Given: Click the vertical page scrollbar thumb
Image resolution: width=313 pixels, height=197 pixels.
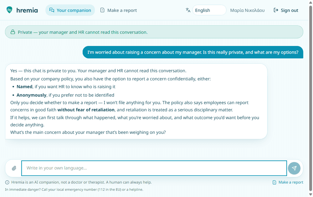Looking at the screenshot, I should click(x=310, y=98).
